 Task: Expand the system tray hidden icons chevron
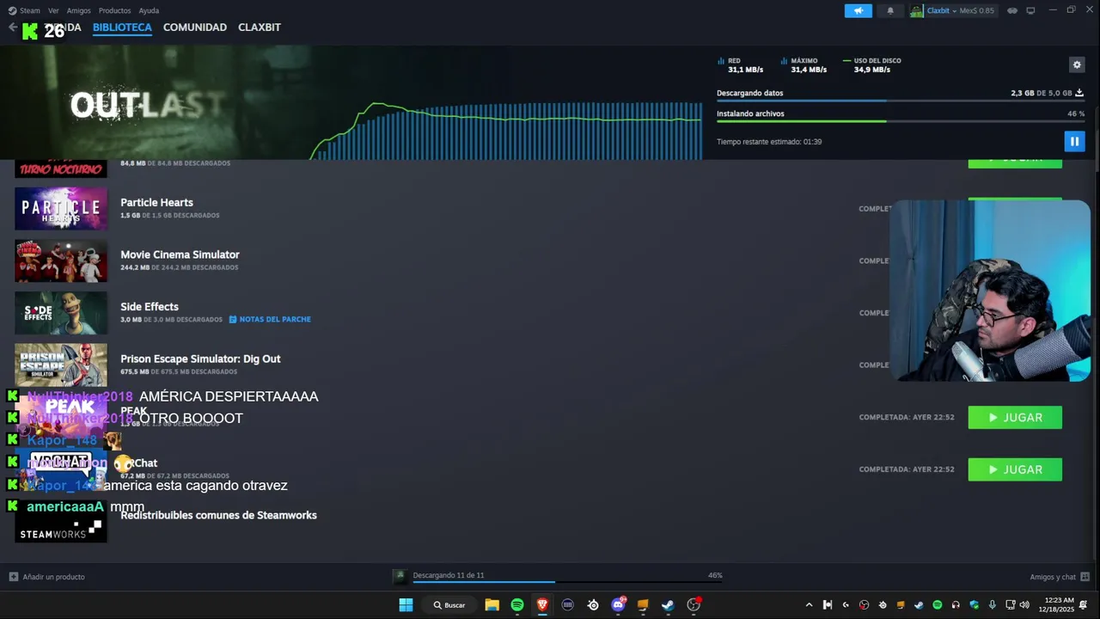pos(809,605)
